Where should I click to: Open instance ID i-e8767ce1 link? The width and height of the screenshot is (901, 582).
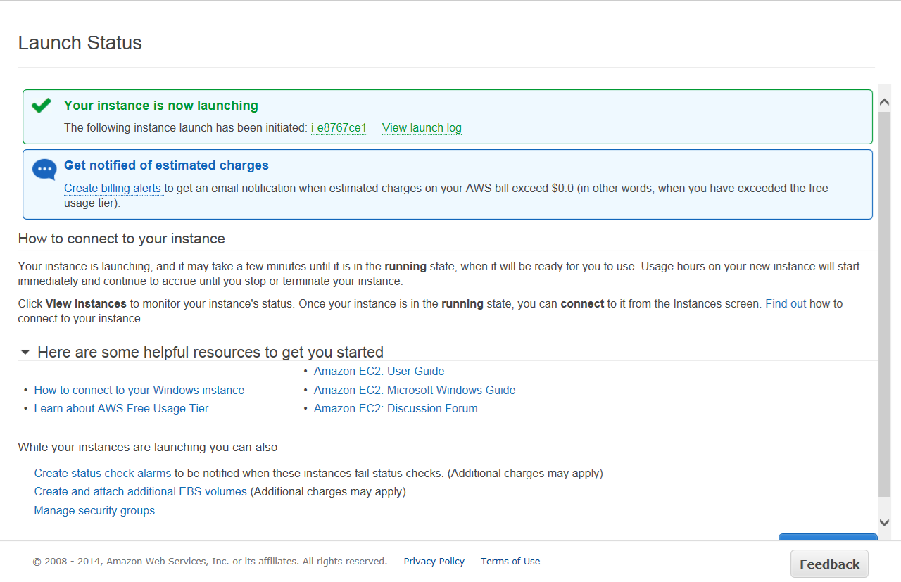339,127
